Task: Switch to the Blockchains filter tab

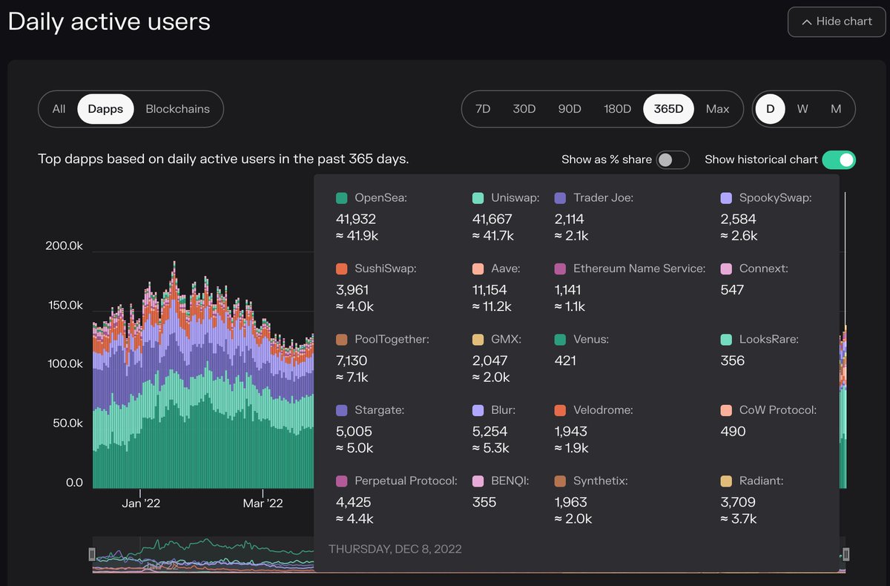Action: point(177,109)
